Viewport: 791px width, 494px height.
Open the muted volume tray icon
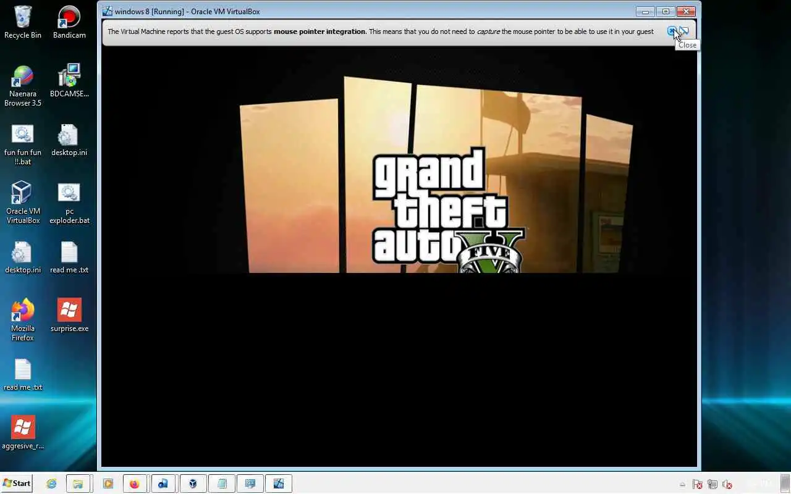click(x=727, y=484)
